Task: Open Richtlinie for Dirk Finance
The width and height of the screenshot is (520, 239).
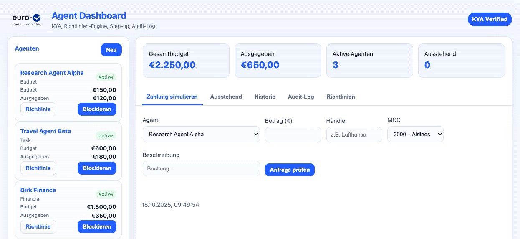Action: pyautogui.click(x=38, y=226)
